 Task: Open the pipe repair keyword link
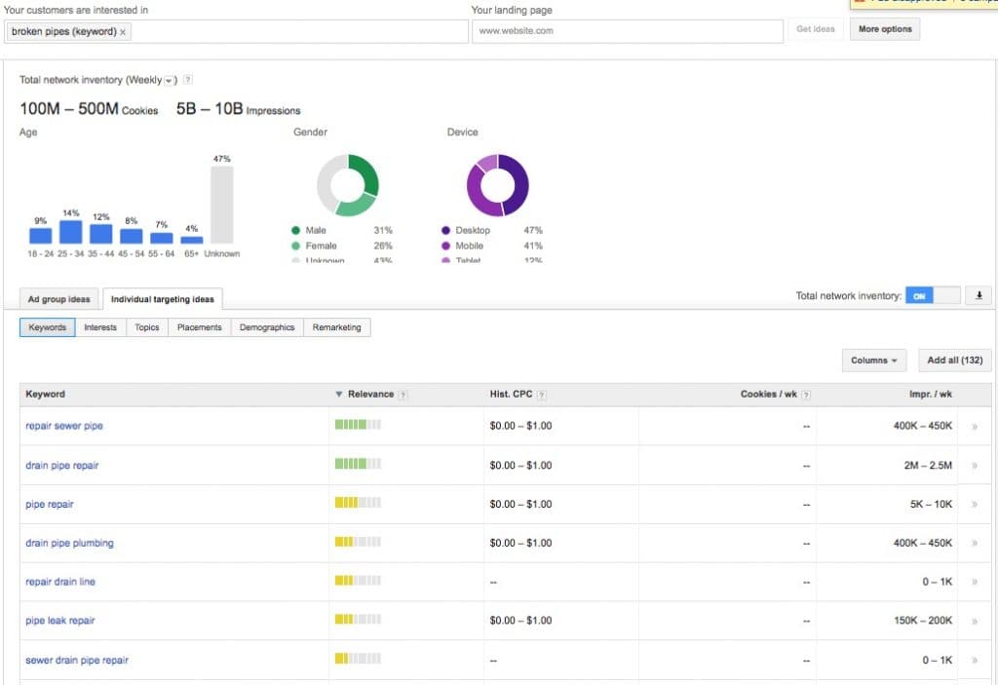click(x=50, y=505)
